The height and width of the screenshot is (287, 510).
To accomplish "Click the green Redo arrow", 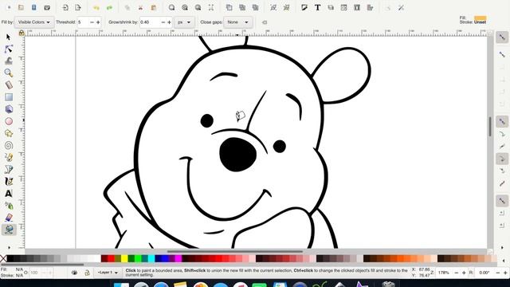I will point(109,7).
